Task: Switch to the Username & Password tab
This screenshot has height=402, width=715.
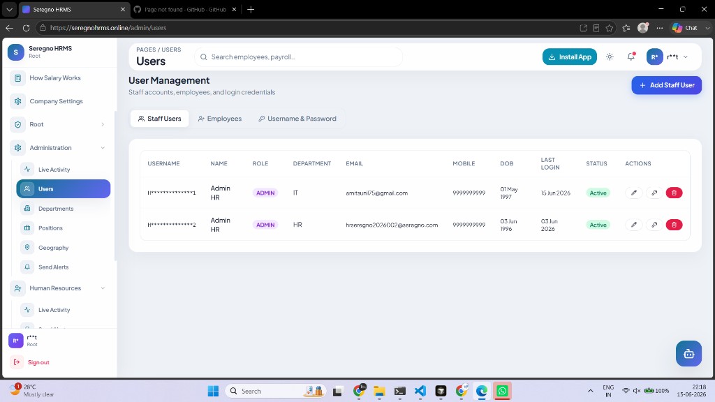Action: click(x=297, y=119)
